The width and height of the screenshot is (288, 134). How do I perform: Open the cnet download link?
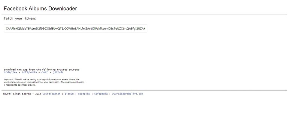pos(45,72)
